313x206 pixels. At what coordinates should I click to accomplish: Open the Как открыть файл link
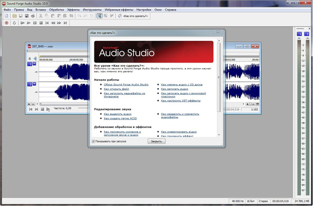tap(116, 89)
